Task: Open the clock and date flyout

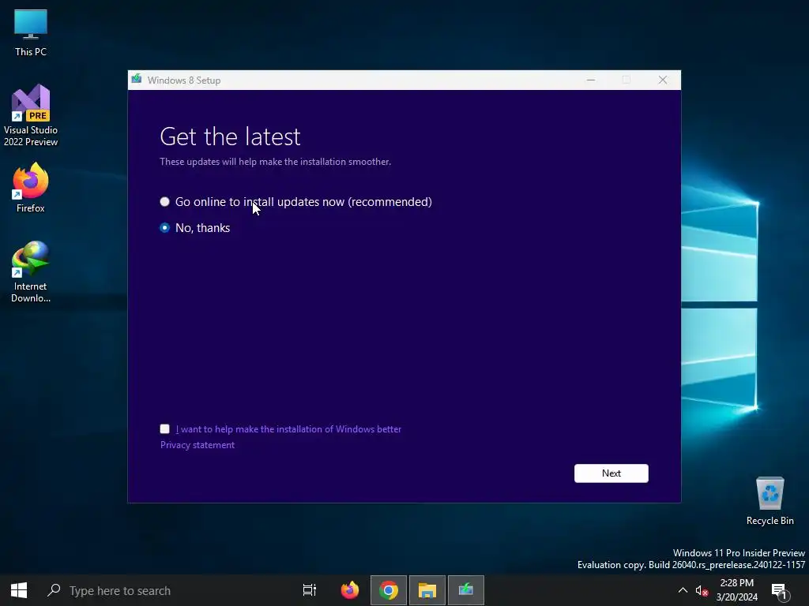Action: [x=737, y=590]
